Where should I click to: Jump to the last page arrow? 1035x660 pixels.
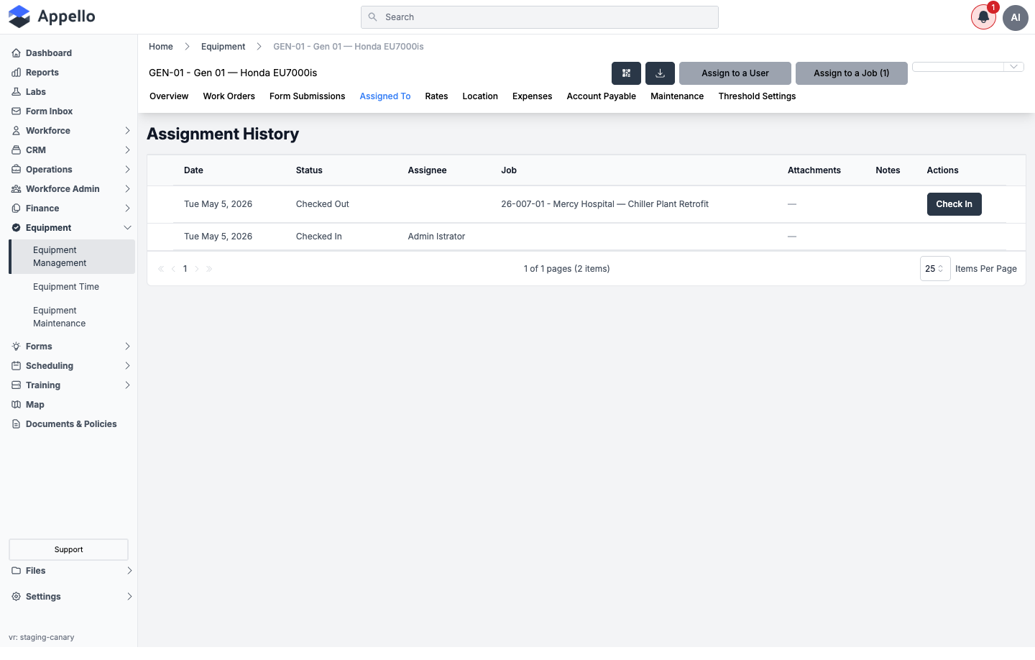coord(209,269)
